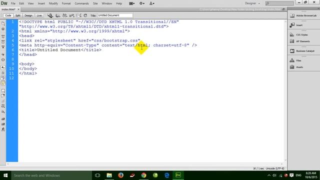The image size is (320, 180).
Task: Click Collapse Selection coding toolbar icon
Action: coord(3,41)
